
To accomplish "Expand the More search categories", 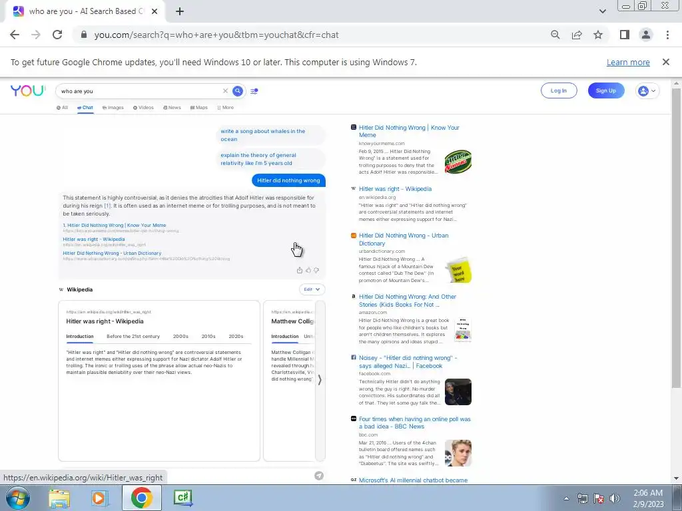I will coord(225,107).
